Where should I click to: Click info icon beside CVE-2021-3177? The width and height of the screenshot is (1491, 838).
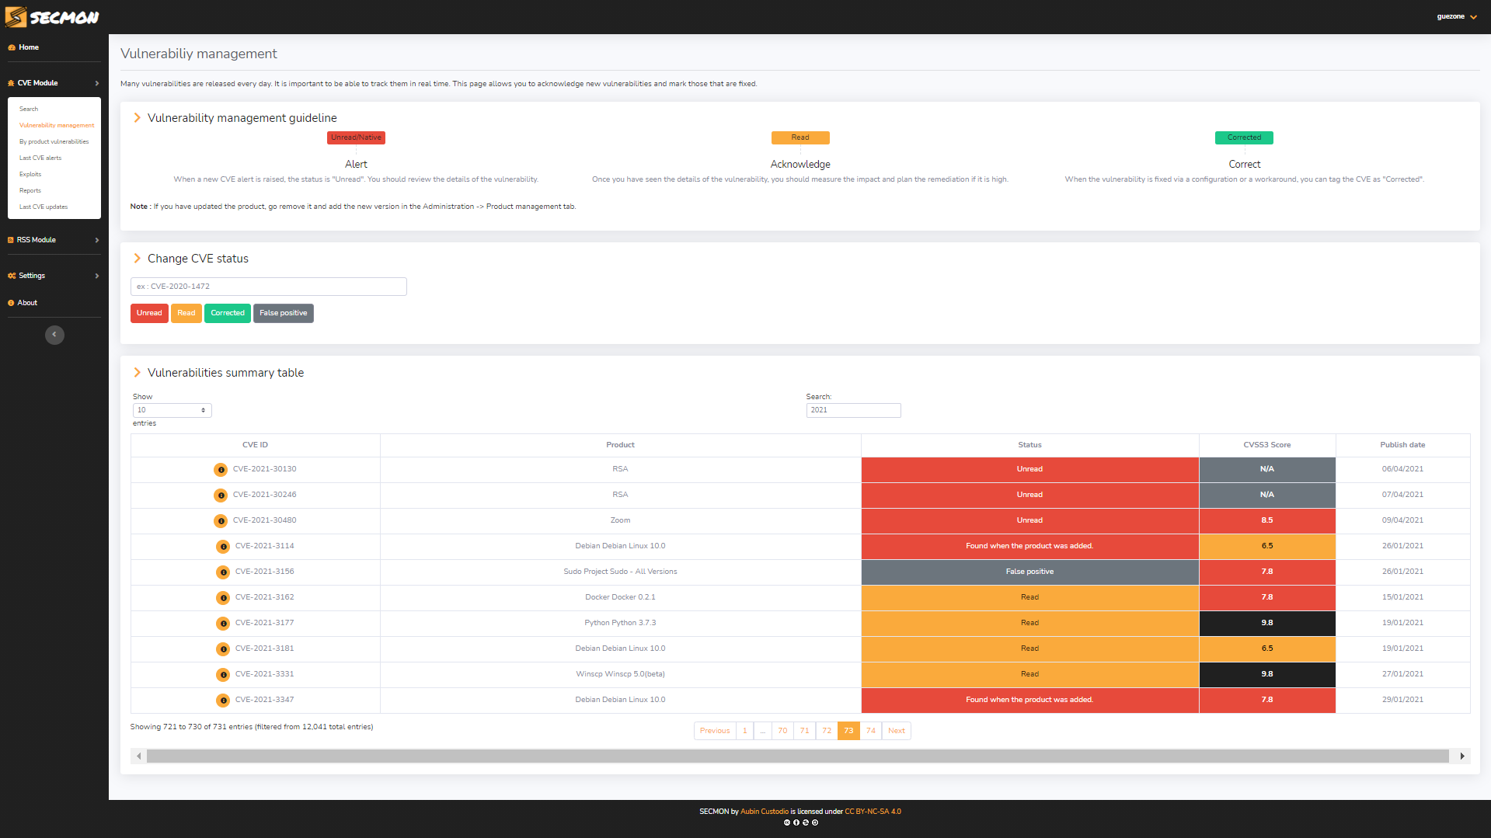tap(223, 624)
